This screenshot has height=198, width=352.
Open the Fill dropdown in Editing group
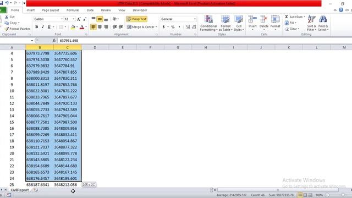click(x=291, y=23)
